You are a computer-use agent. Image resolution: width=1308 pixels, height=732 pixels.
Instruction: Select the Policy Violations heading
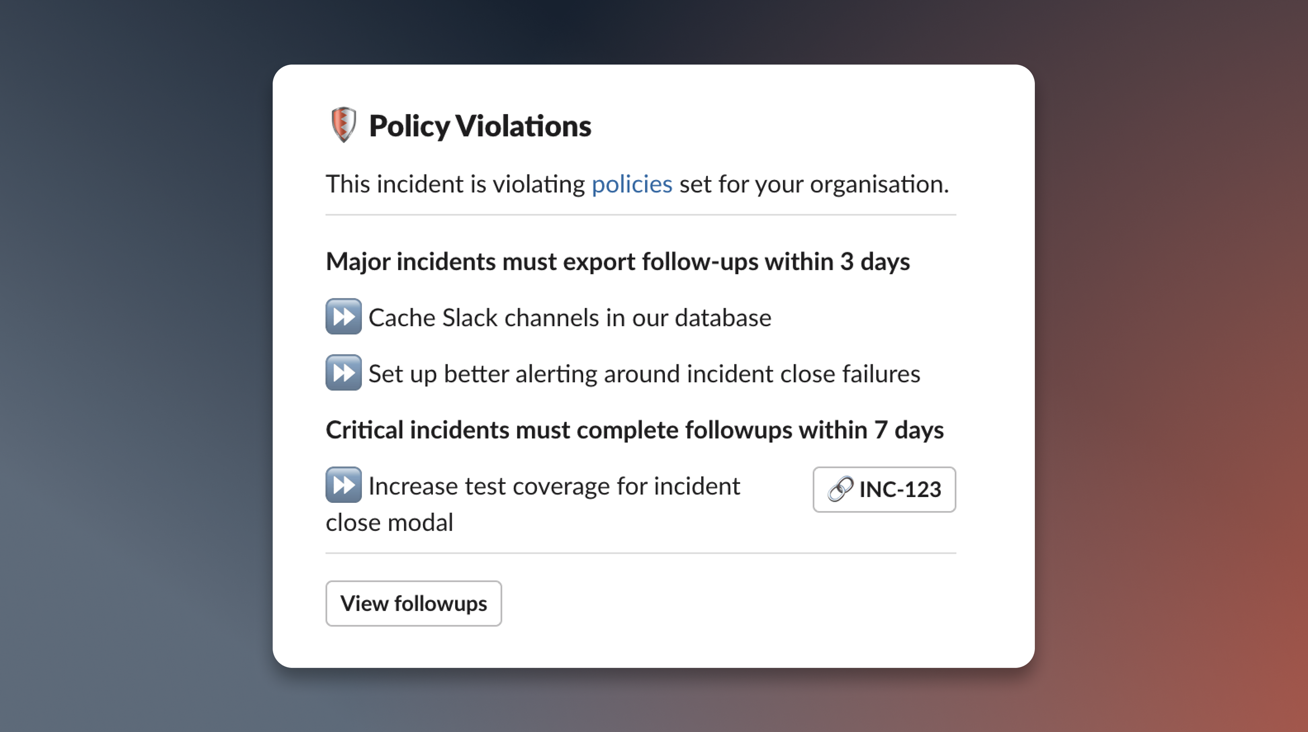point(480,126)
